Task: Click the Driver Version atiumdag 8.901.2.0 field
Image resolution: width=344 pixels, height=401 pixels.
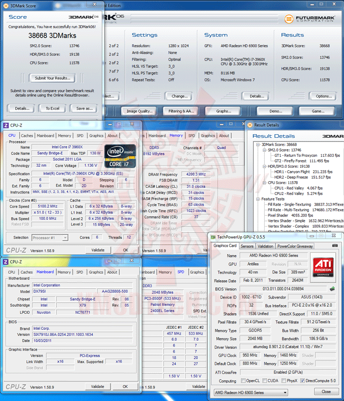Action: pos(288,347)
